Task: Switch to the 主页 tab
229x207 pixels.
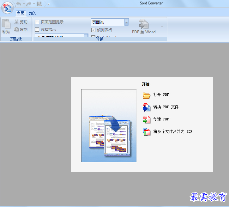Action: (x=21, y=14)
